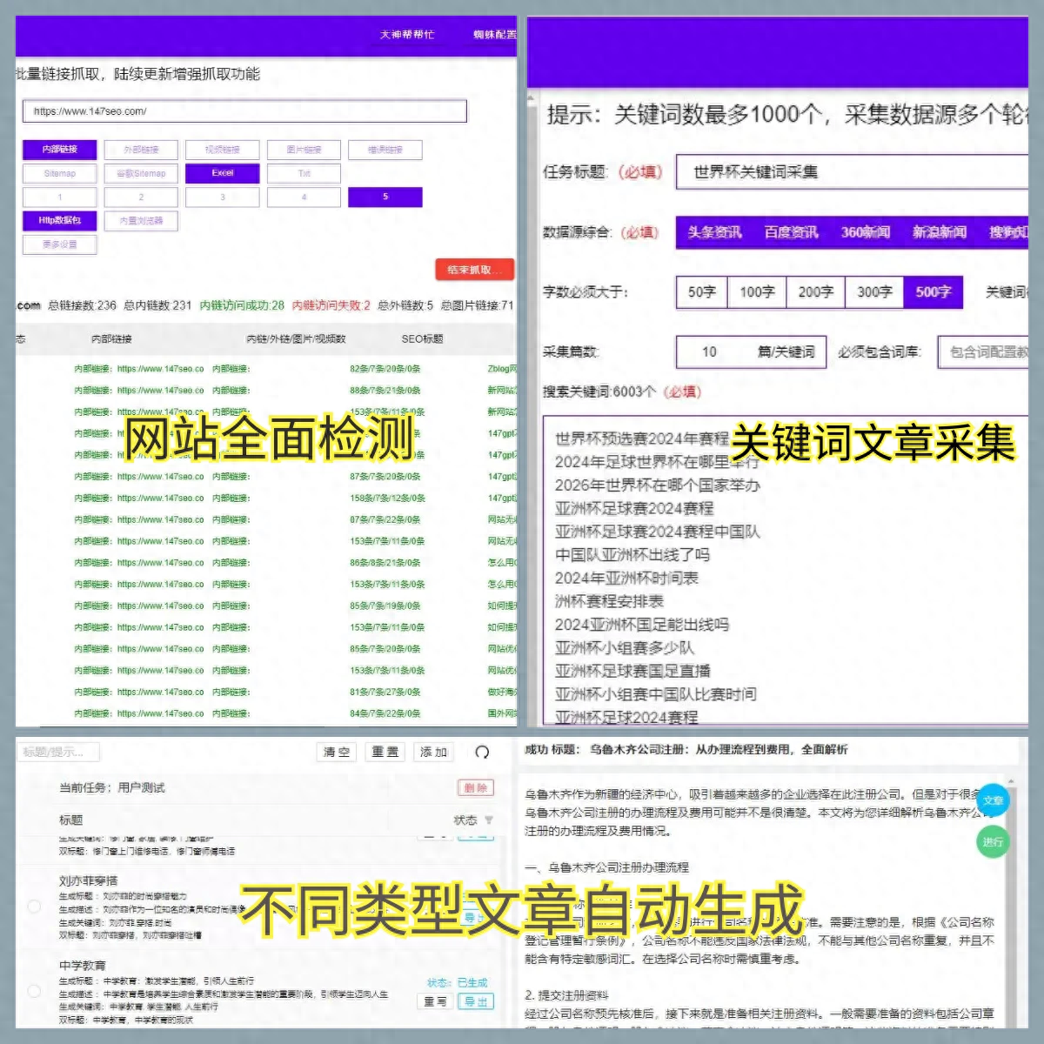This screenshot has width=1044, height=1044.
Task: Select Excel as the export format
Action: click(222, 173)
